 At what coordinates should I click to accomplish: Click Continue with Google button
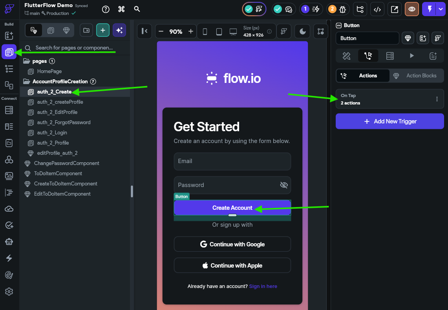pyautogui.click(x=232, y=244)
